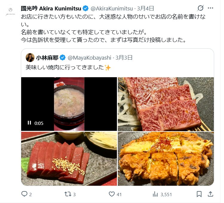Open the fried chijimi pancake photo
The image size is (224, 203).
(x=166, y=159)
